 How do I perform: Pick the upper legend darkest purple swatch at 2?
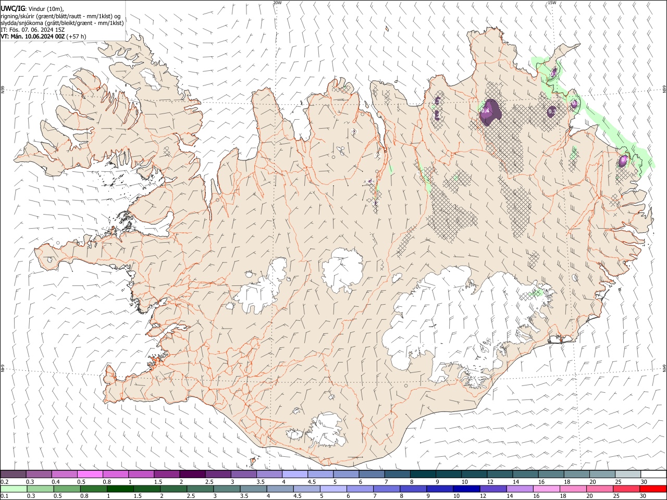[x=192, y=474]
